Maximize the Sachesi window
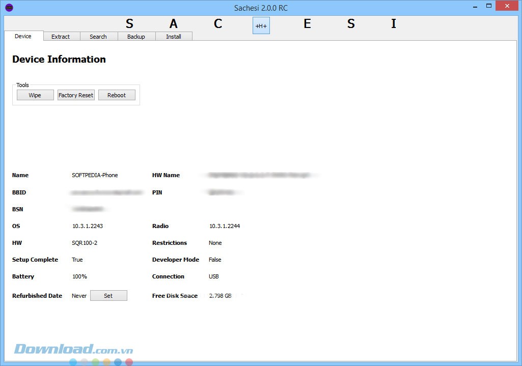Viewport: 522px width, 366px height. 489,6
